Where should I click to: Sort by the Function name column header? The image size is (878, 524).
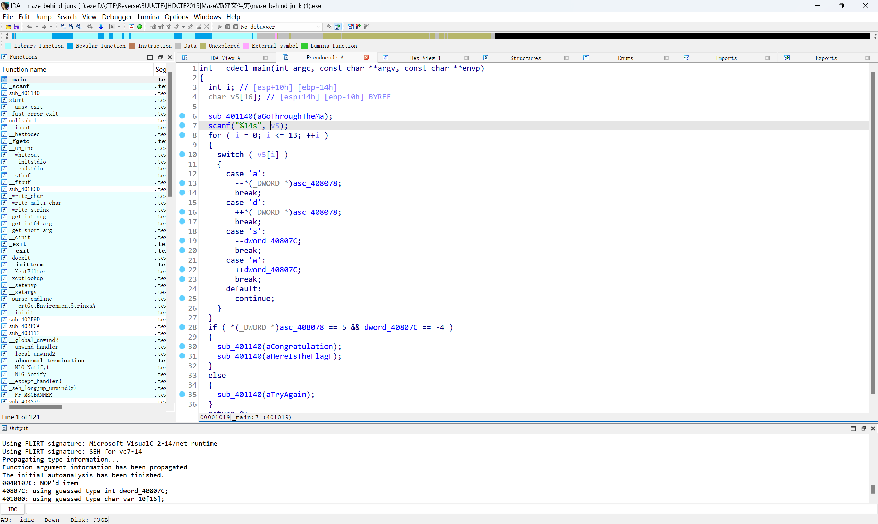click(x=77, y=70)
